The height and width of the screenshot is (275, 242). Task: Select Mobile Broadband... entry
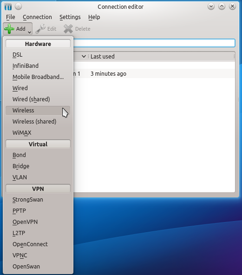38,77
